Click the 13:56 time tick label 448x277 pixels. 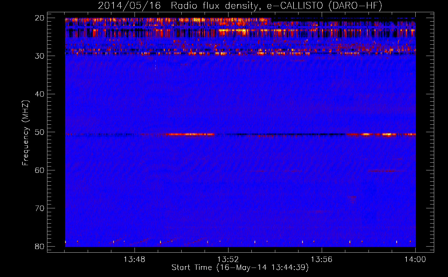point(321,260)
